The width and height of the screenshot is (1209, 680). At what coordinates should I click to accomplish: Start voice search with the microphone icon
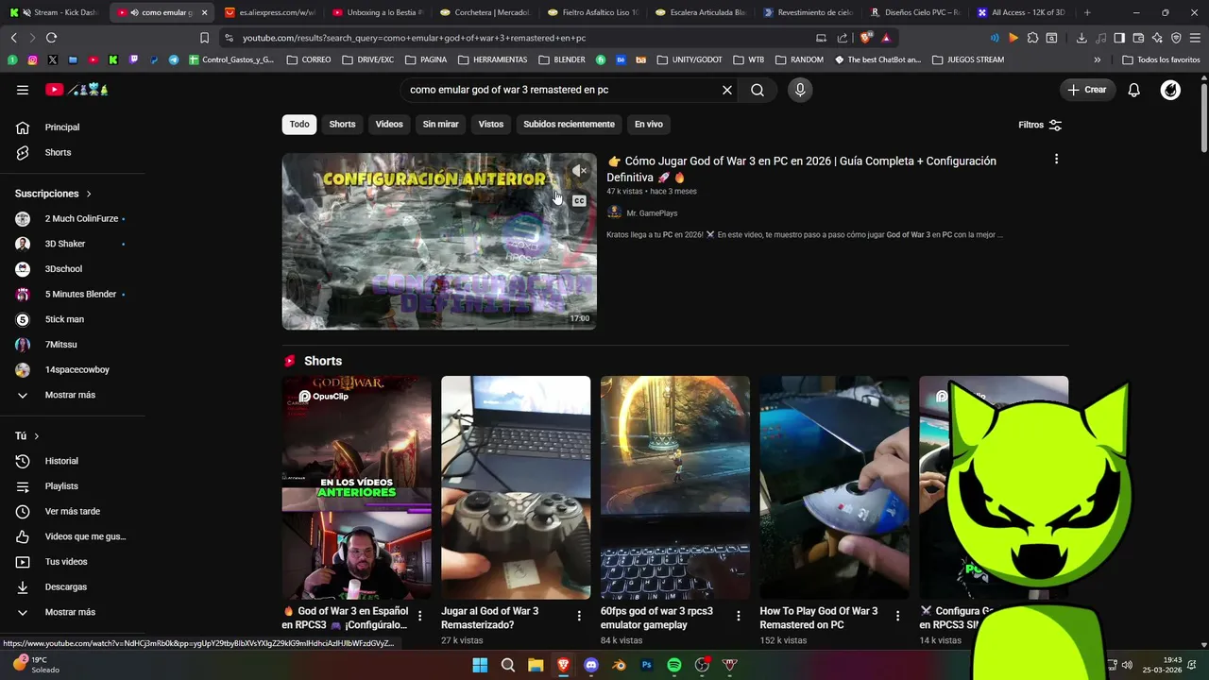[x=800, y=90]
